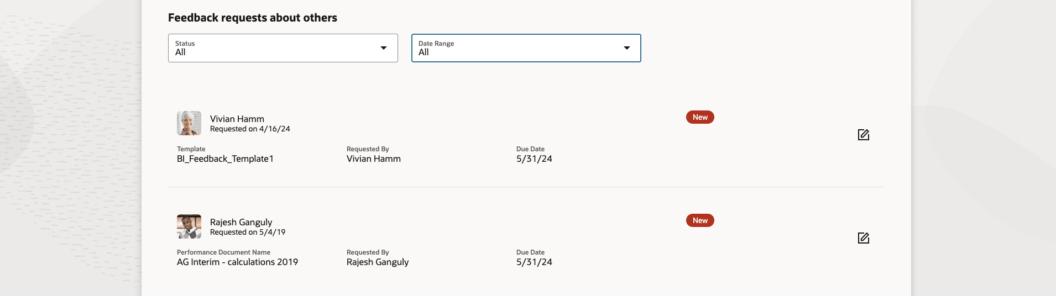Click the BI_Feedback_Template1 template name
The image size is (1056, 296).
click(x=225, y=159)
